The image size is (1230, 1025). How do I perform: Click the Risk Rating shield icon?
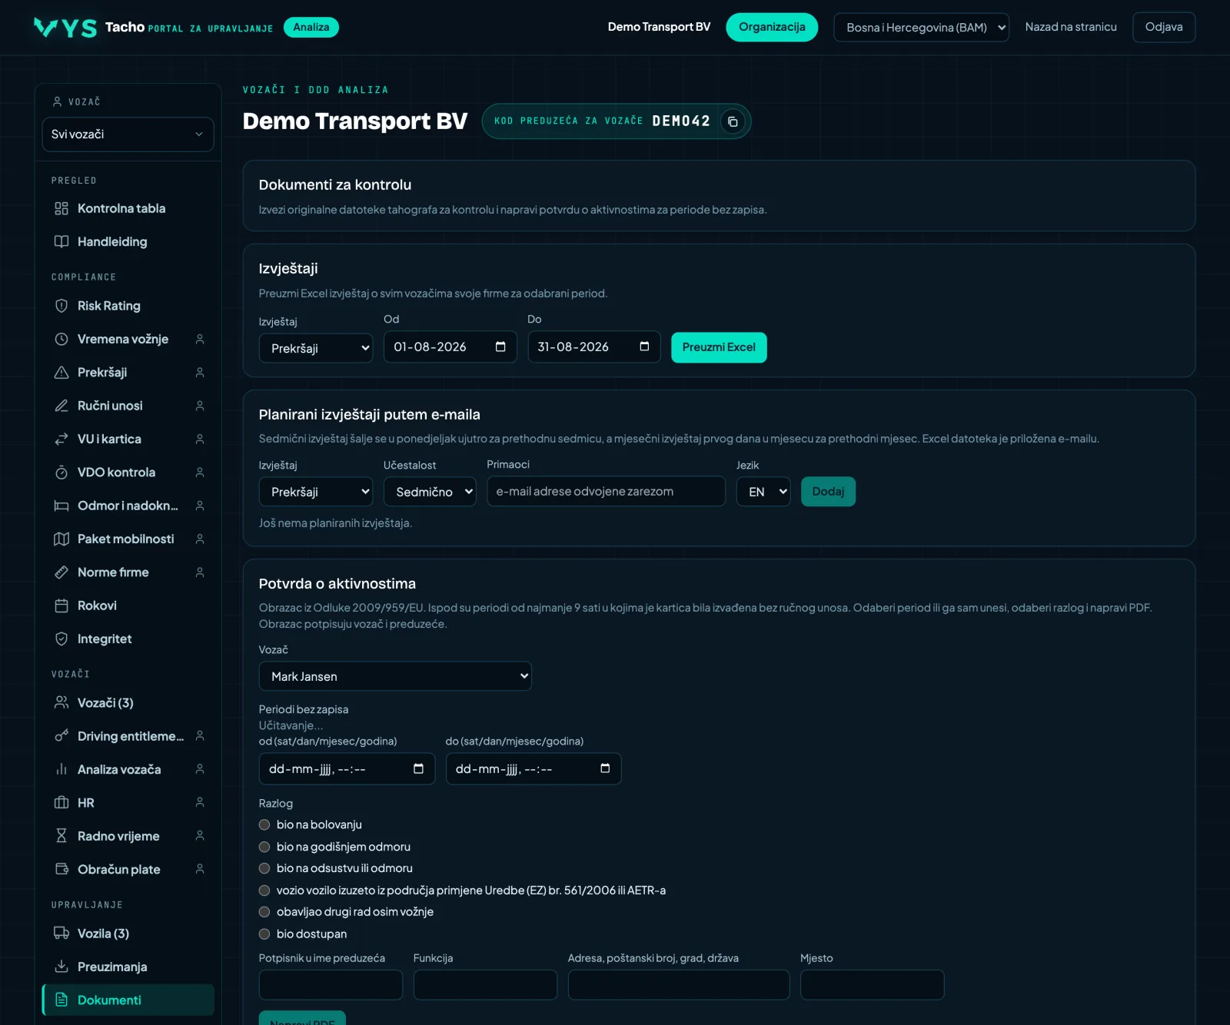(x=61, y=306)
